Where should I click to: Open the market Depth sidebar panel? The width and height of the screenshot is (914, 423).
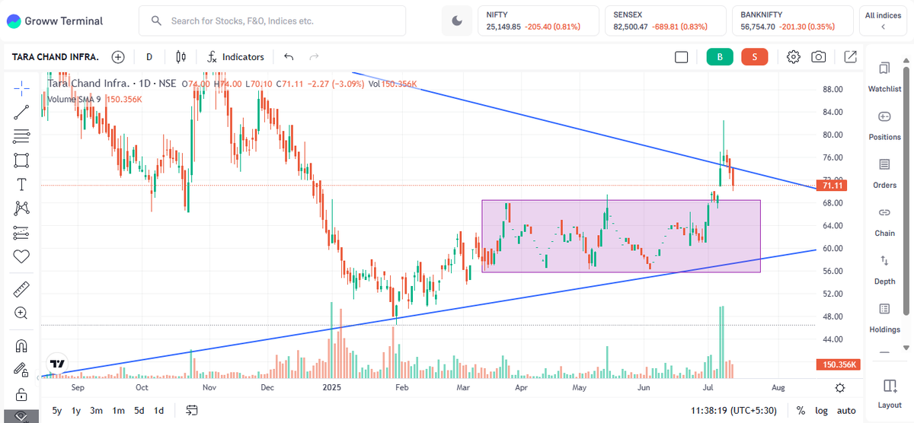pos(884,270)
